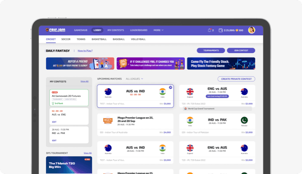Click the 02:00:00 countdown above AUS vs ENG
The height and width of the screenshot is (174, 302).
[x=57, y=111]
